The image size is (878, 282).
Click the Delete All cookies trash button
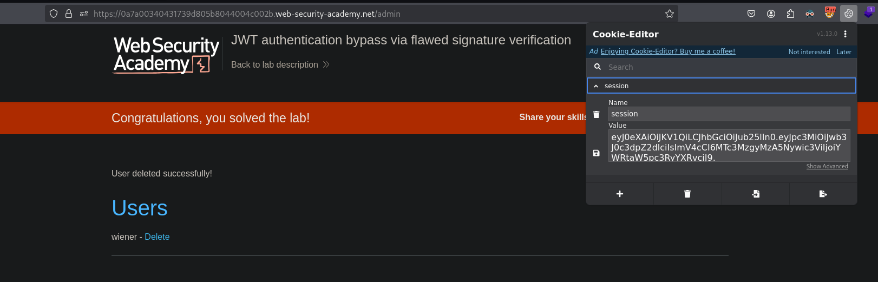pyautogui.click(x=687, y=194)
